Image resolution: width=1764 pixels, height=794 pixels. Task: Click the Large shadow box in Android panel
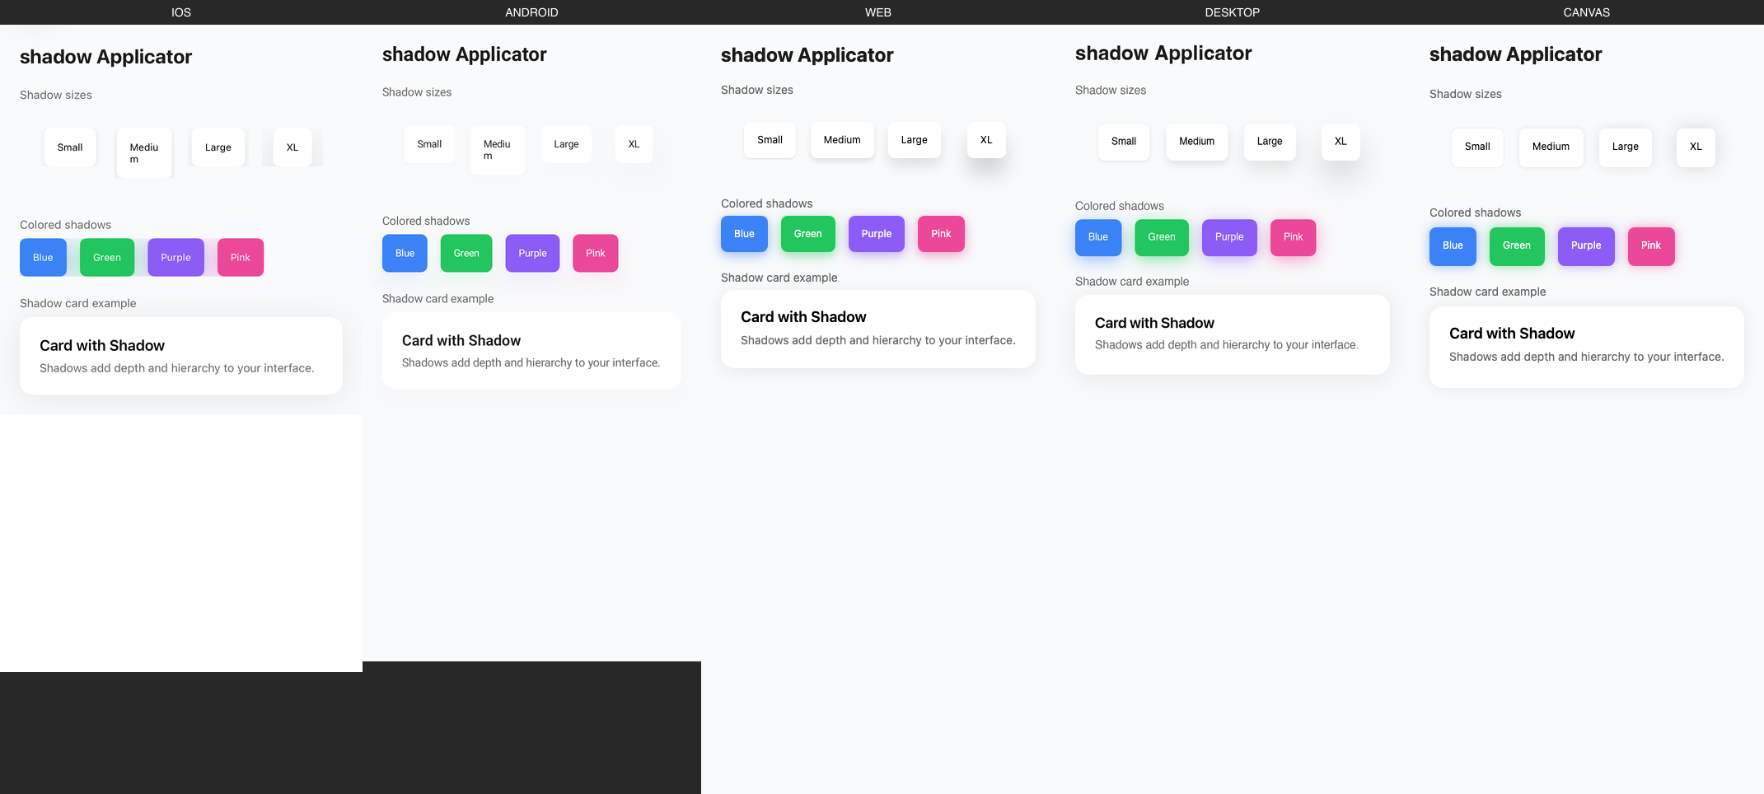(566, 144)
